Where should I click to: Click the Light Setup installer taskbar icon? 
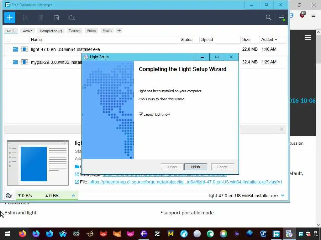[x=289, y=234]
